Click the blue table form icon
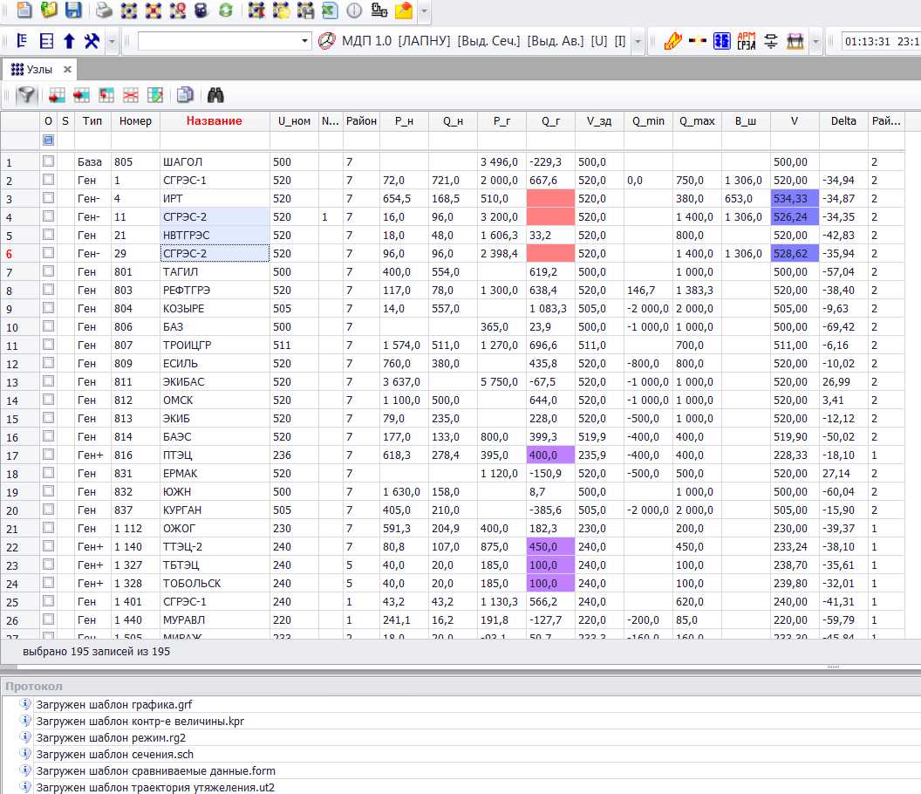The width and height of the screenshot is (921, 794). pyautogui.click(x=46, y=41)
